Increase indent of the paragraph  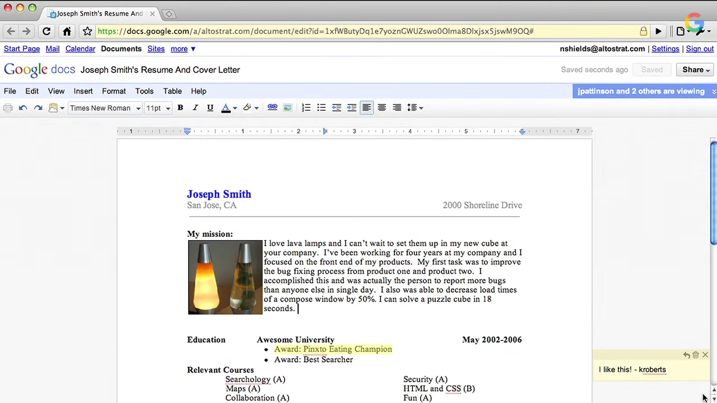click(x=351, y=107)
